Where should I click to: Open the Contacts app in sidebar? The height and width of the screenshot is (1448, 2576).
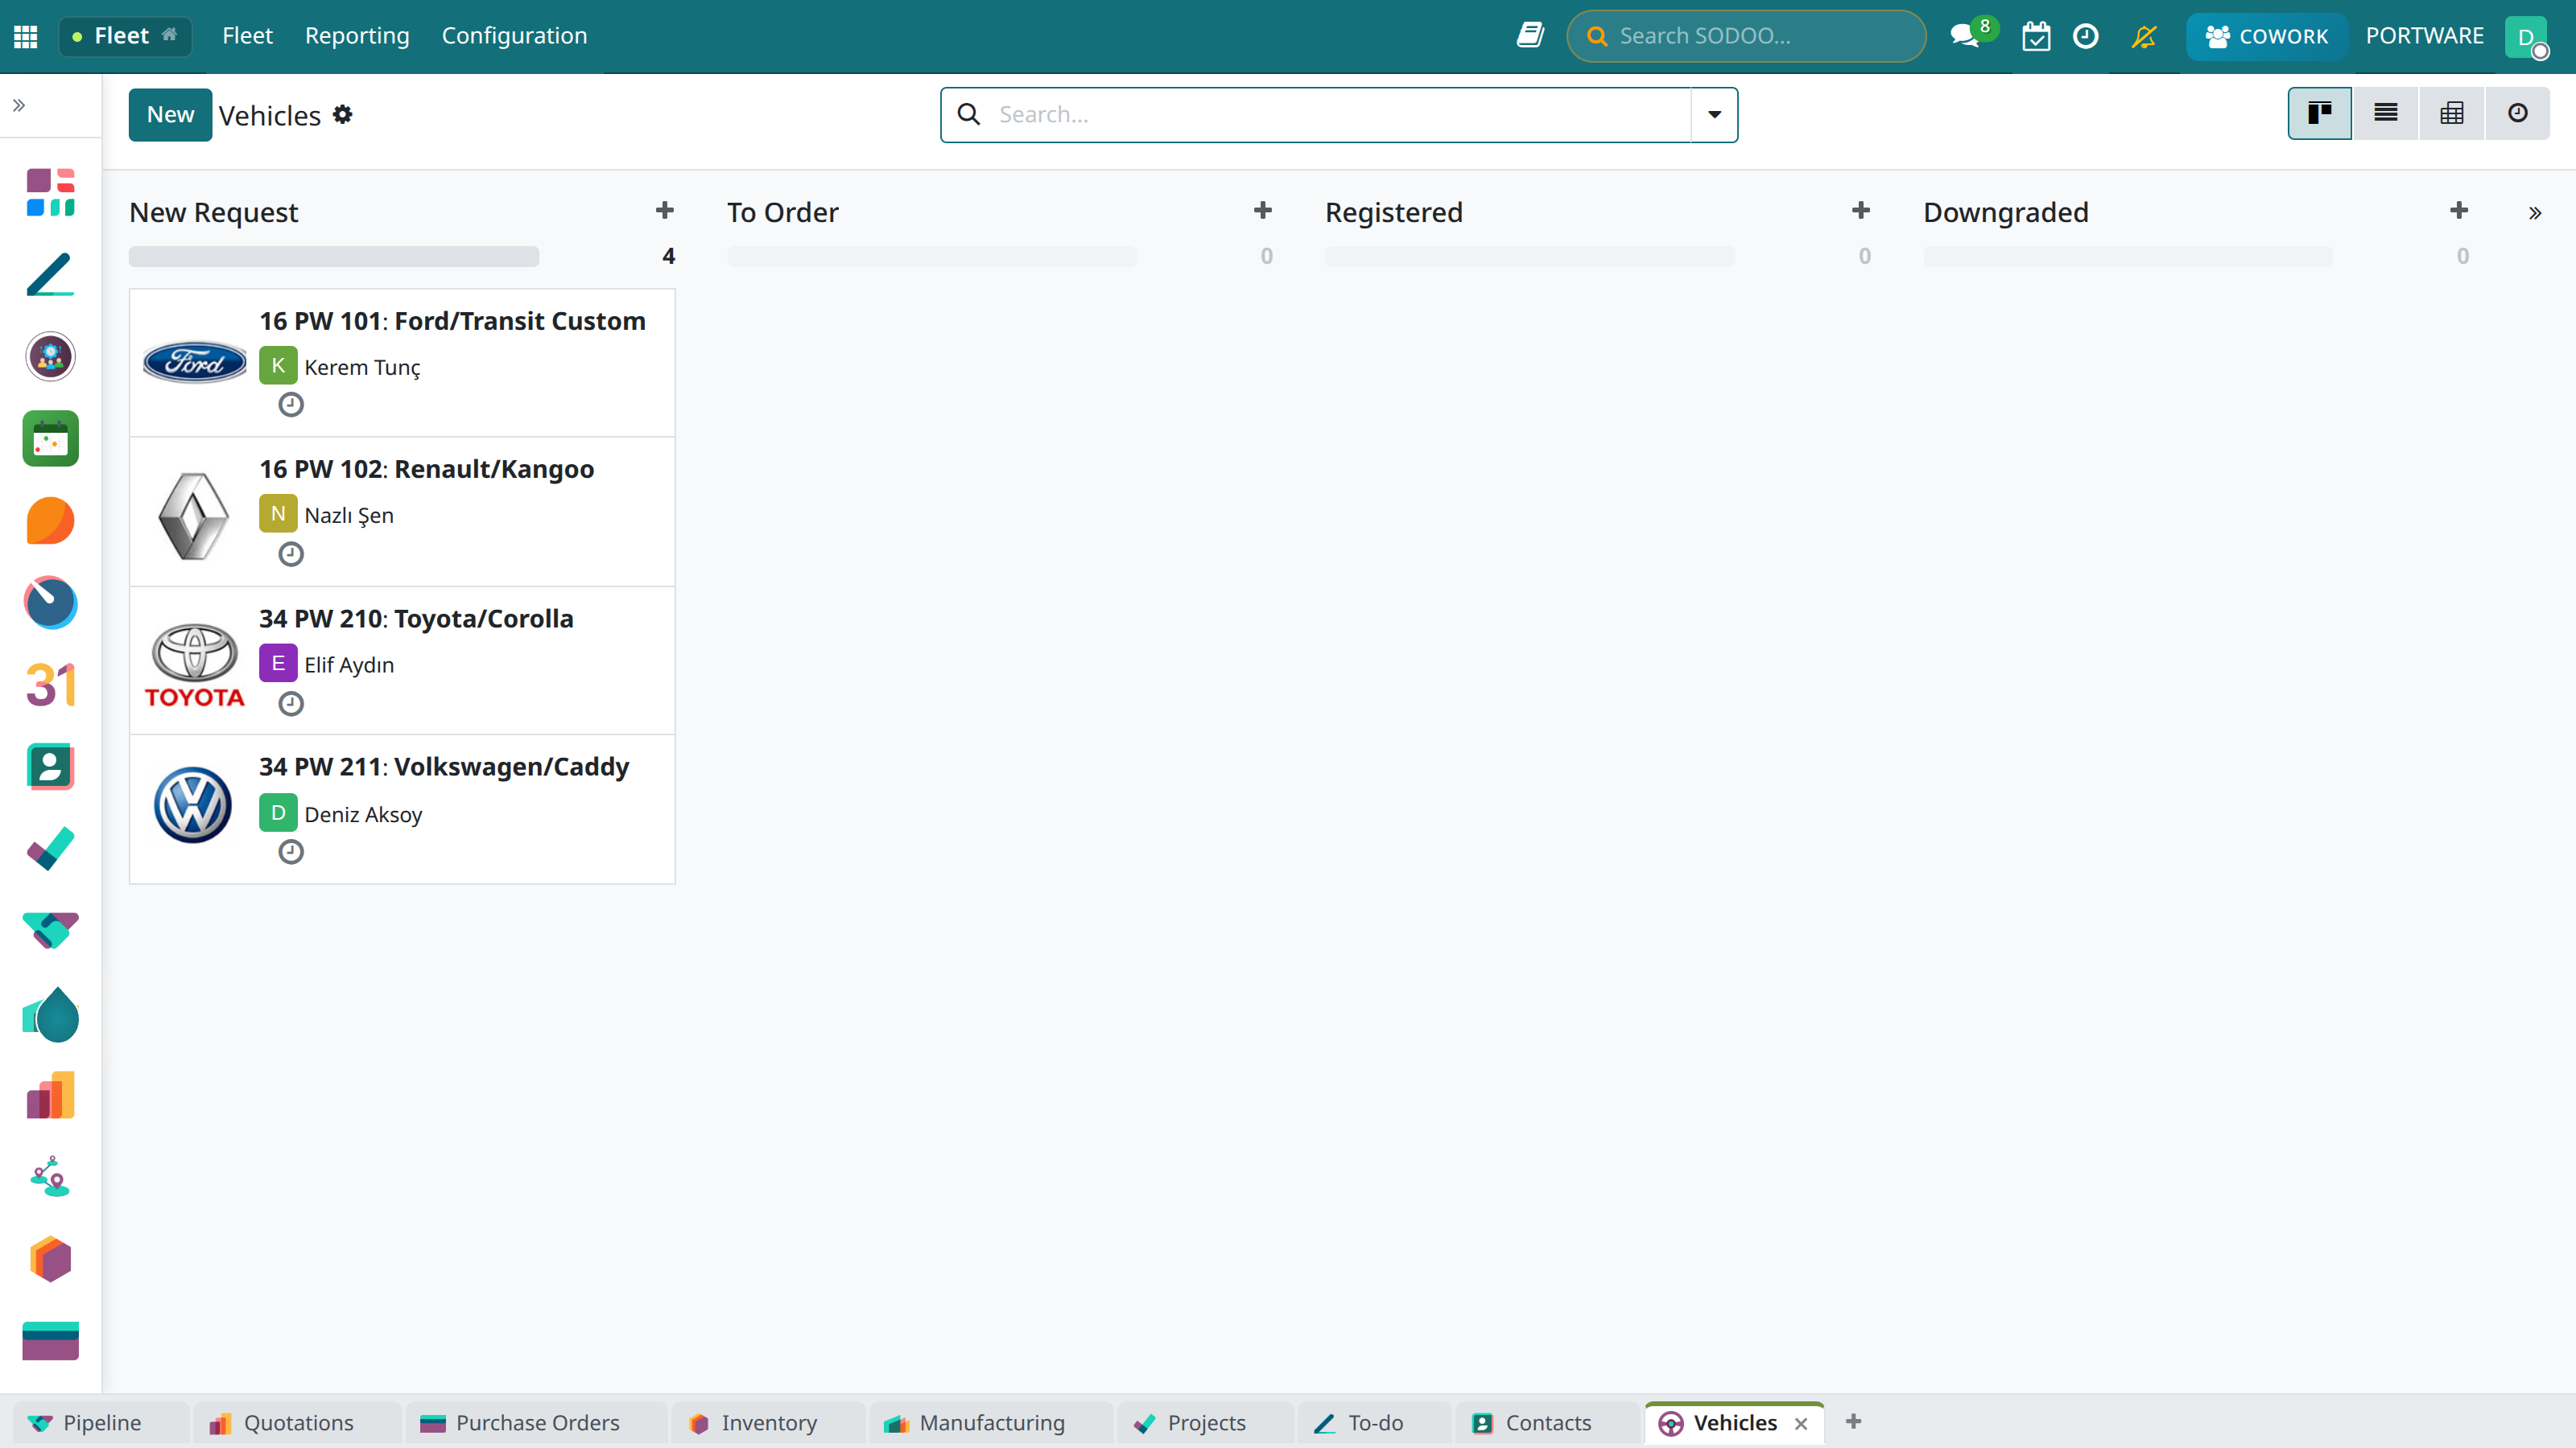coord(50,767)
